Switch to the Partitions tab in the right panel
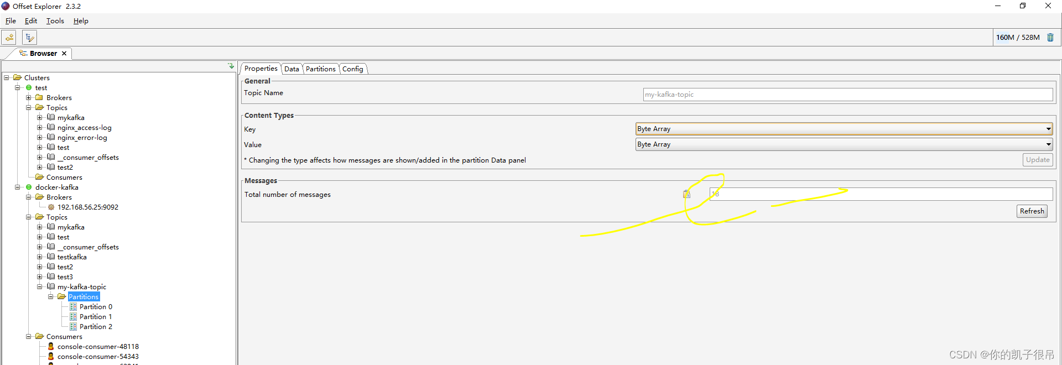The width and height of the screenshot is (1062, 365). coord(321,69)
